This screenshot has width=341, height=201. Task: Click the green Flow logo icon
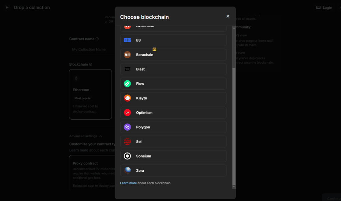coord(127,84)
